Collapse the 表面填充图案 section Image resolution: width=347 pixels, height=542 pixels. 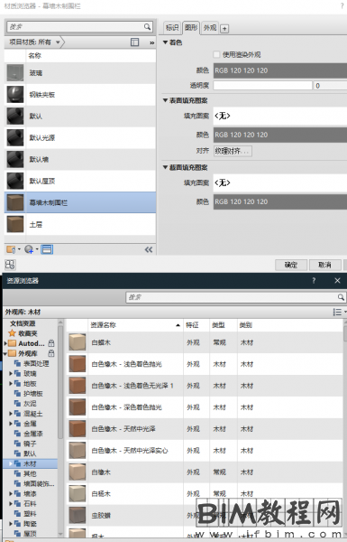[x=165, y=100]
